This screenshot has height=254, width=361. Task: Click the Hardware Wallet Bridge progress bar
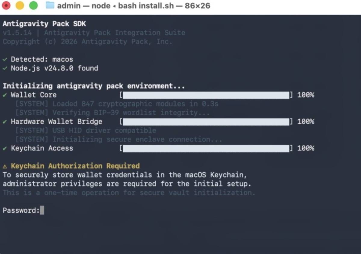pyautogui.click(x=206, y=122)
